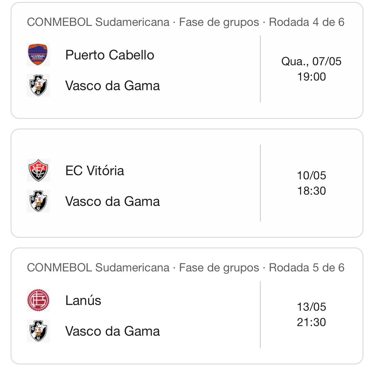374x367 pixels.
Task: Open Vasco da Gama name below Puerto Cabello
Action: 113,86
